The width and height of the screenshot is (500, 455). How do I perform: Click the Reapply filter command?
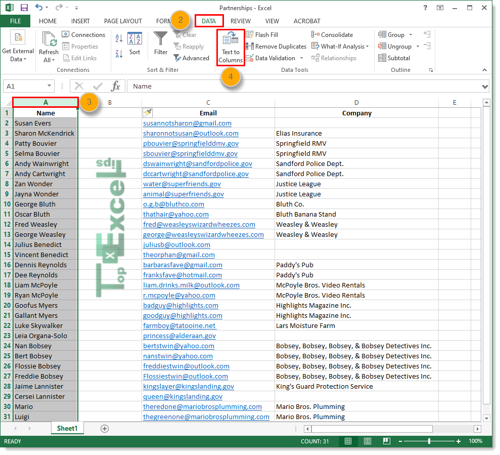189,47
